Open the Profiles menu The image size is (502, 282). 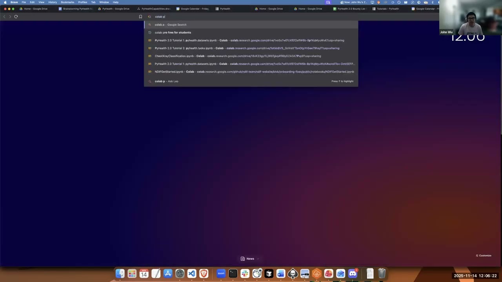coord(83,2)
